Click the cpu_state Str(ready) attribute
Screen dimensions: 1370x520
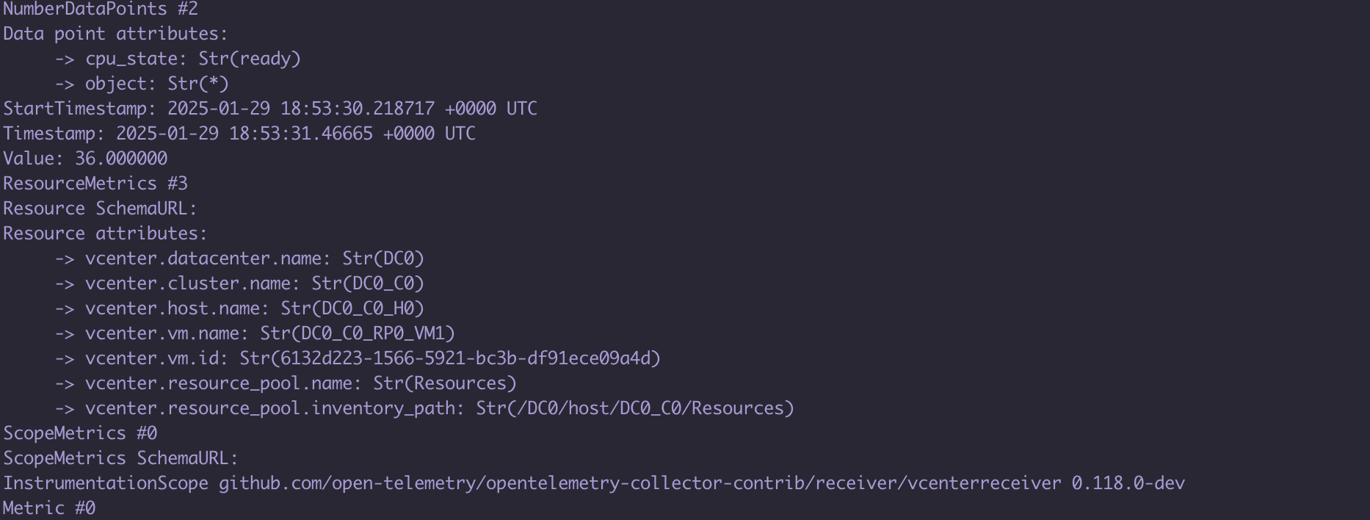click(x=178, y=59)
